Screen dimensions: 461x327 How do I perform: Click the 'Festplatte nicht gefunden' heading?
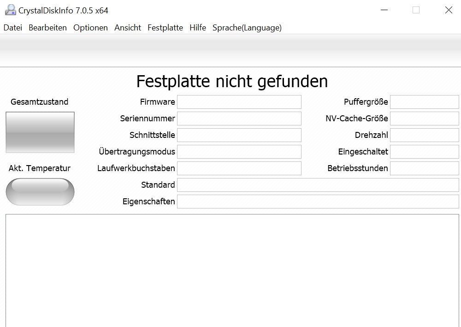232,82
